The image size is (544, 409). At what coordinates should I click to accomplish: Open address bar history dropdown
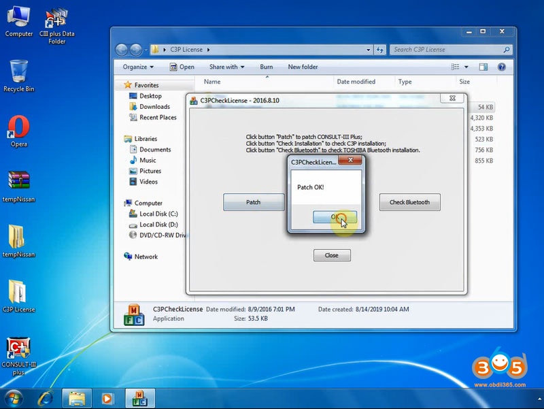coord(368,50)
